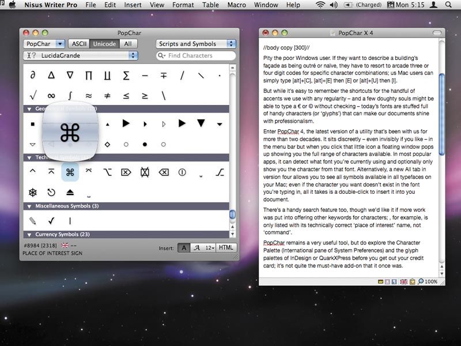The height and width of the screenshot is (346, 461).
Task: Open the Scripts and Symbols dropdown
Action: pyautogui.click(x=196, y=44)
